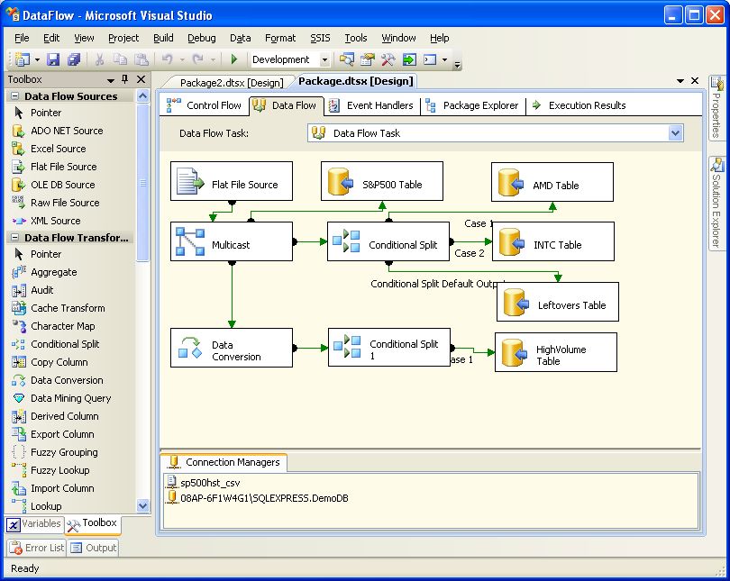Select the INTC Table destination
Viewport: 730px width, 581px height.
[553, 241]
